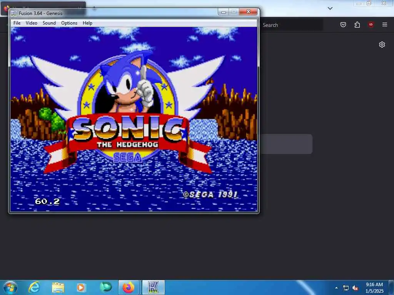Open the clock showing 9:16 AM
This screenshot has width=394, height=295.
(374, 288)
